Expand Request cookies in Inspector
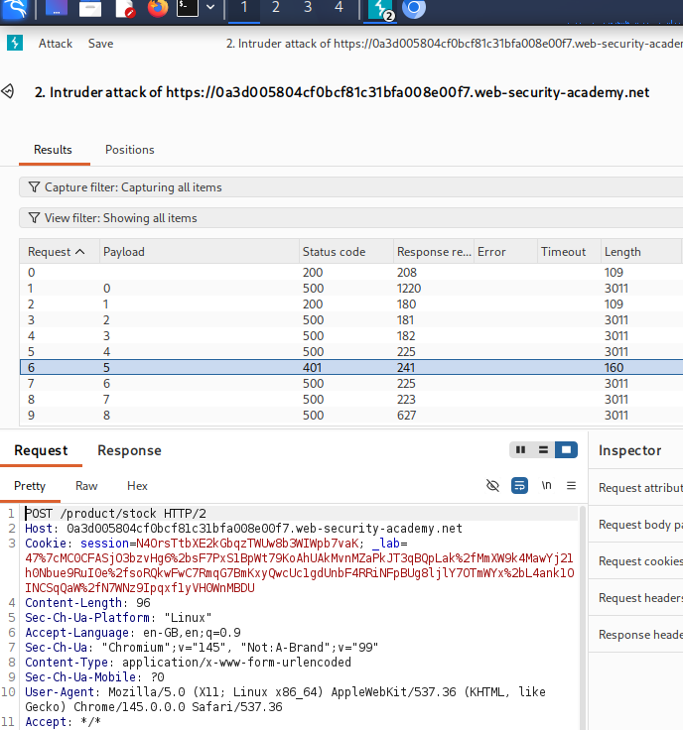The height and width of the screenshot is (730, 683). point(636,561)
